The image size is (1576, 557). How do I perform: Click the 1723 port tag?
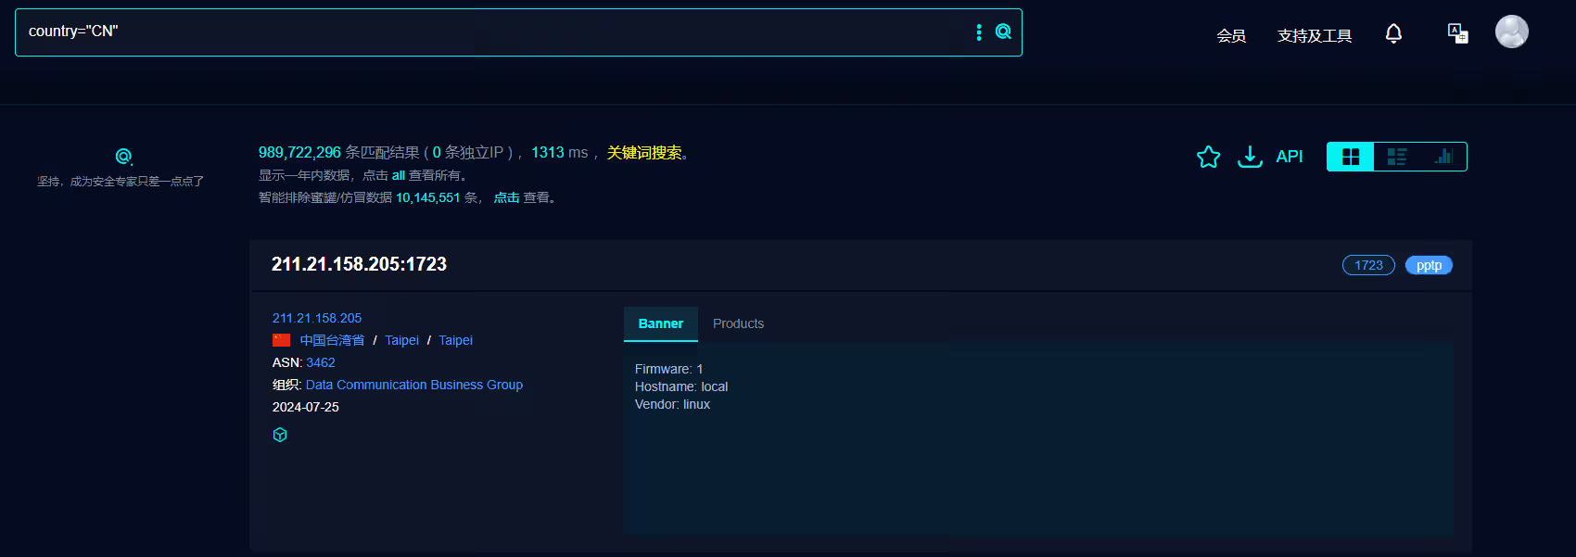coord(1368,265)
